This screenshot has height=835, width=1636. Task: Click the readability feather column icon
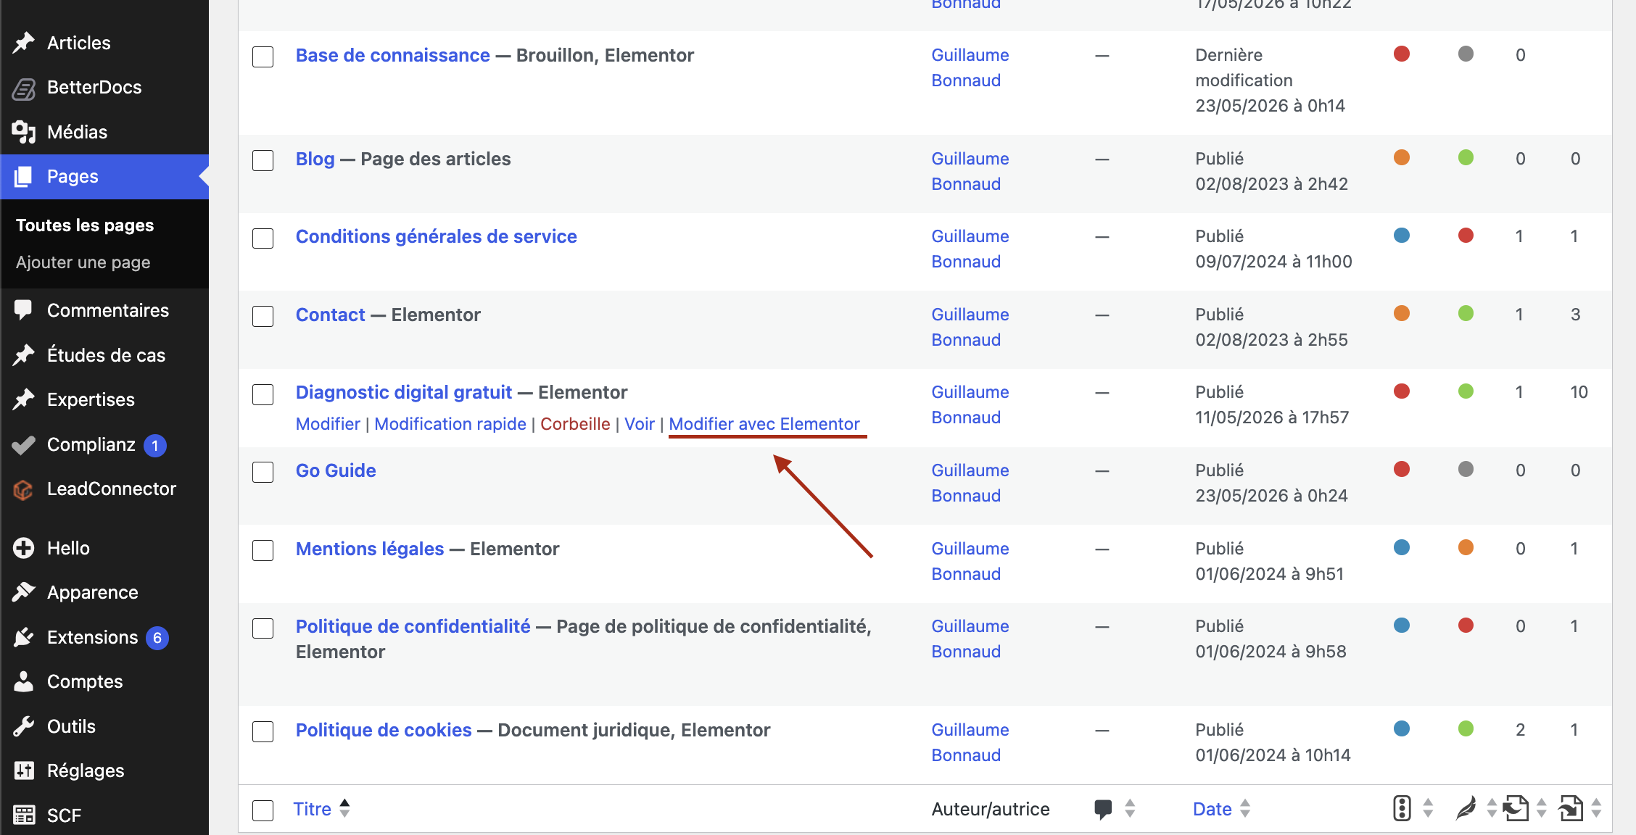point(1466,808)
